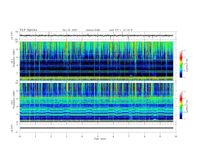Click time-axis tick label "3"

click(x=66, y=136)
